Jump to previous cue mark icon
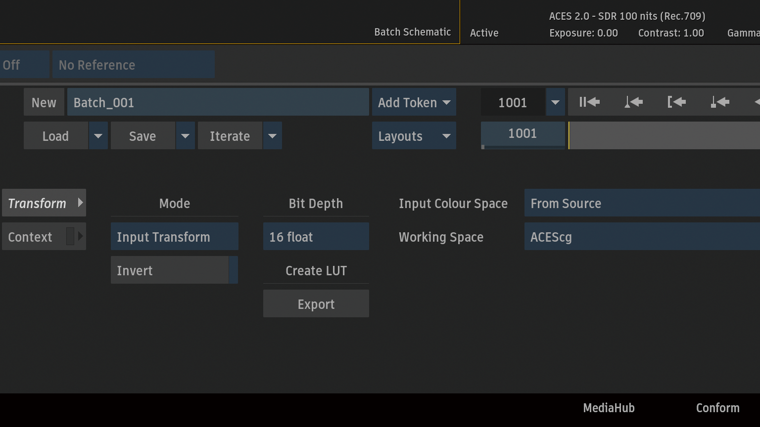The image size is (760, 427). coord(633,102)
